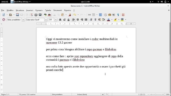Image resolution: width=171 pixels, height=96 pixels.
Task: Open the Navigator compass icon
Action: pyautogui.click(x=106, y=15)
